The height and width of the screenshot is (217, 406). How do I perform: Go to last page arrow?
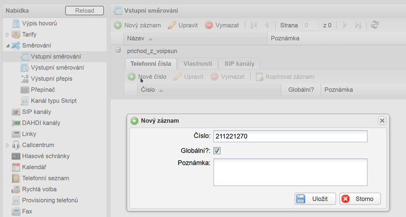[358, 25]
